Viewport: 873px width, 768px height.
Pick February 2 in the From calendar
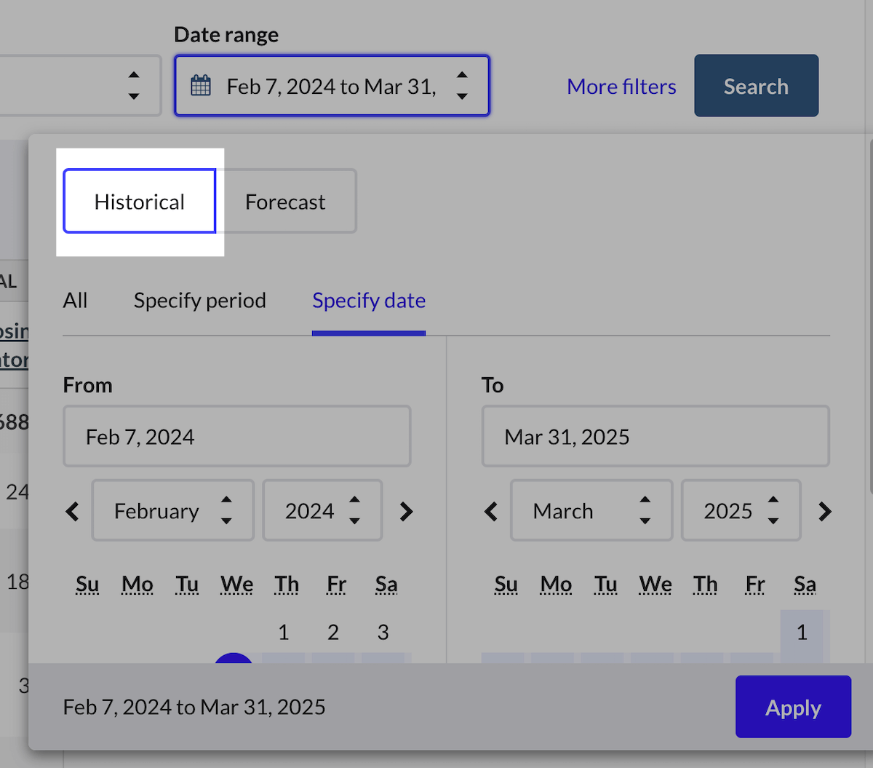(x=333, y=632)
